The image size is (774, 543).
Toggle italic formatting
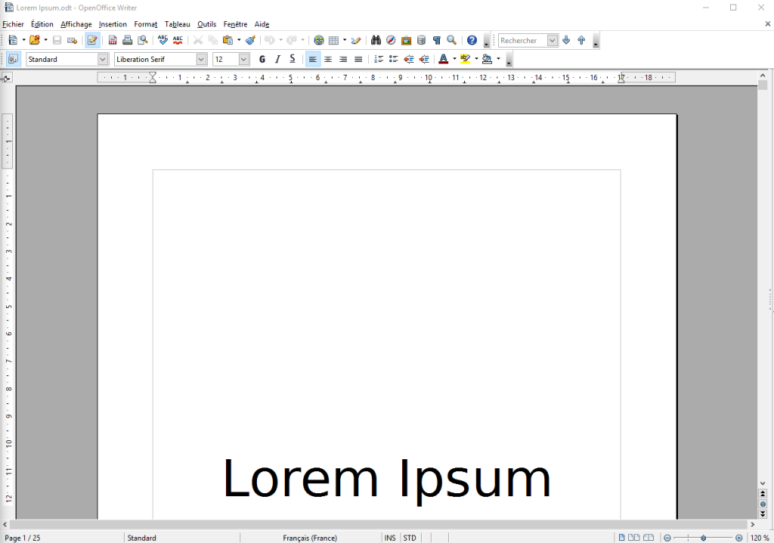277,59
